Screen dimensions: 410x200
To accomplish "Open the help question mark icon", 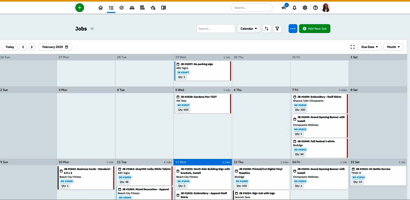I will pos(315,8).
